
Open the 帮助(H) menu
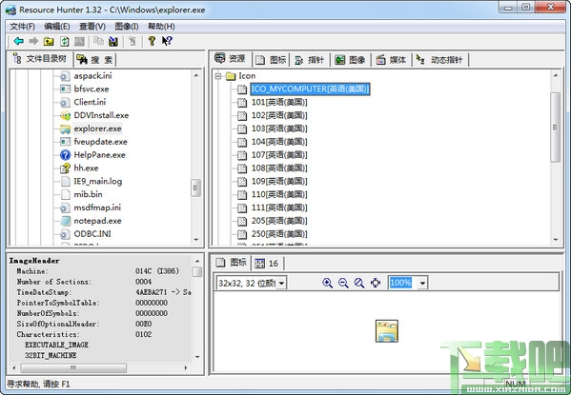tap(161, 27)
